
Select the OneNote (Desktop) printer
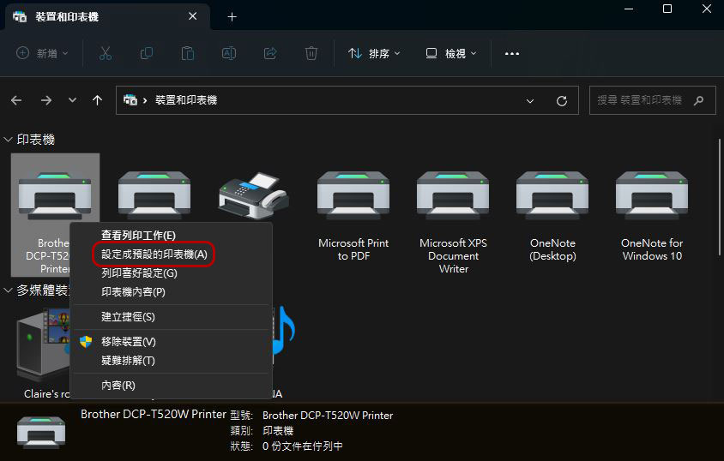click(x=552, y=215)
